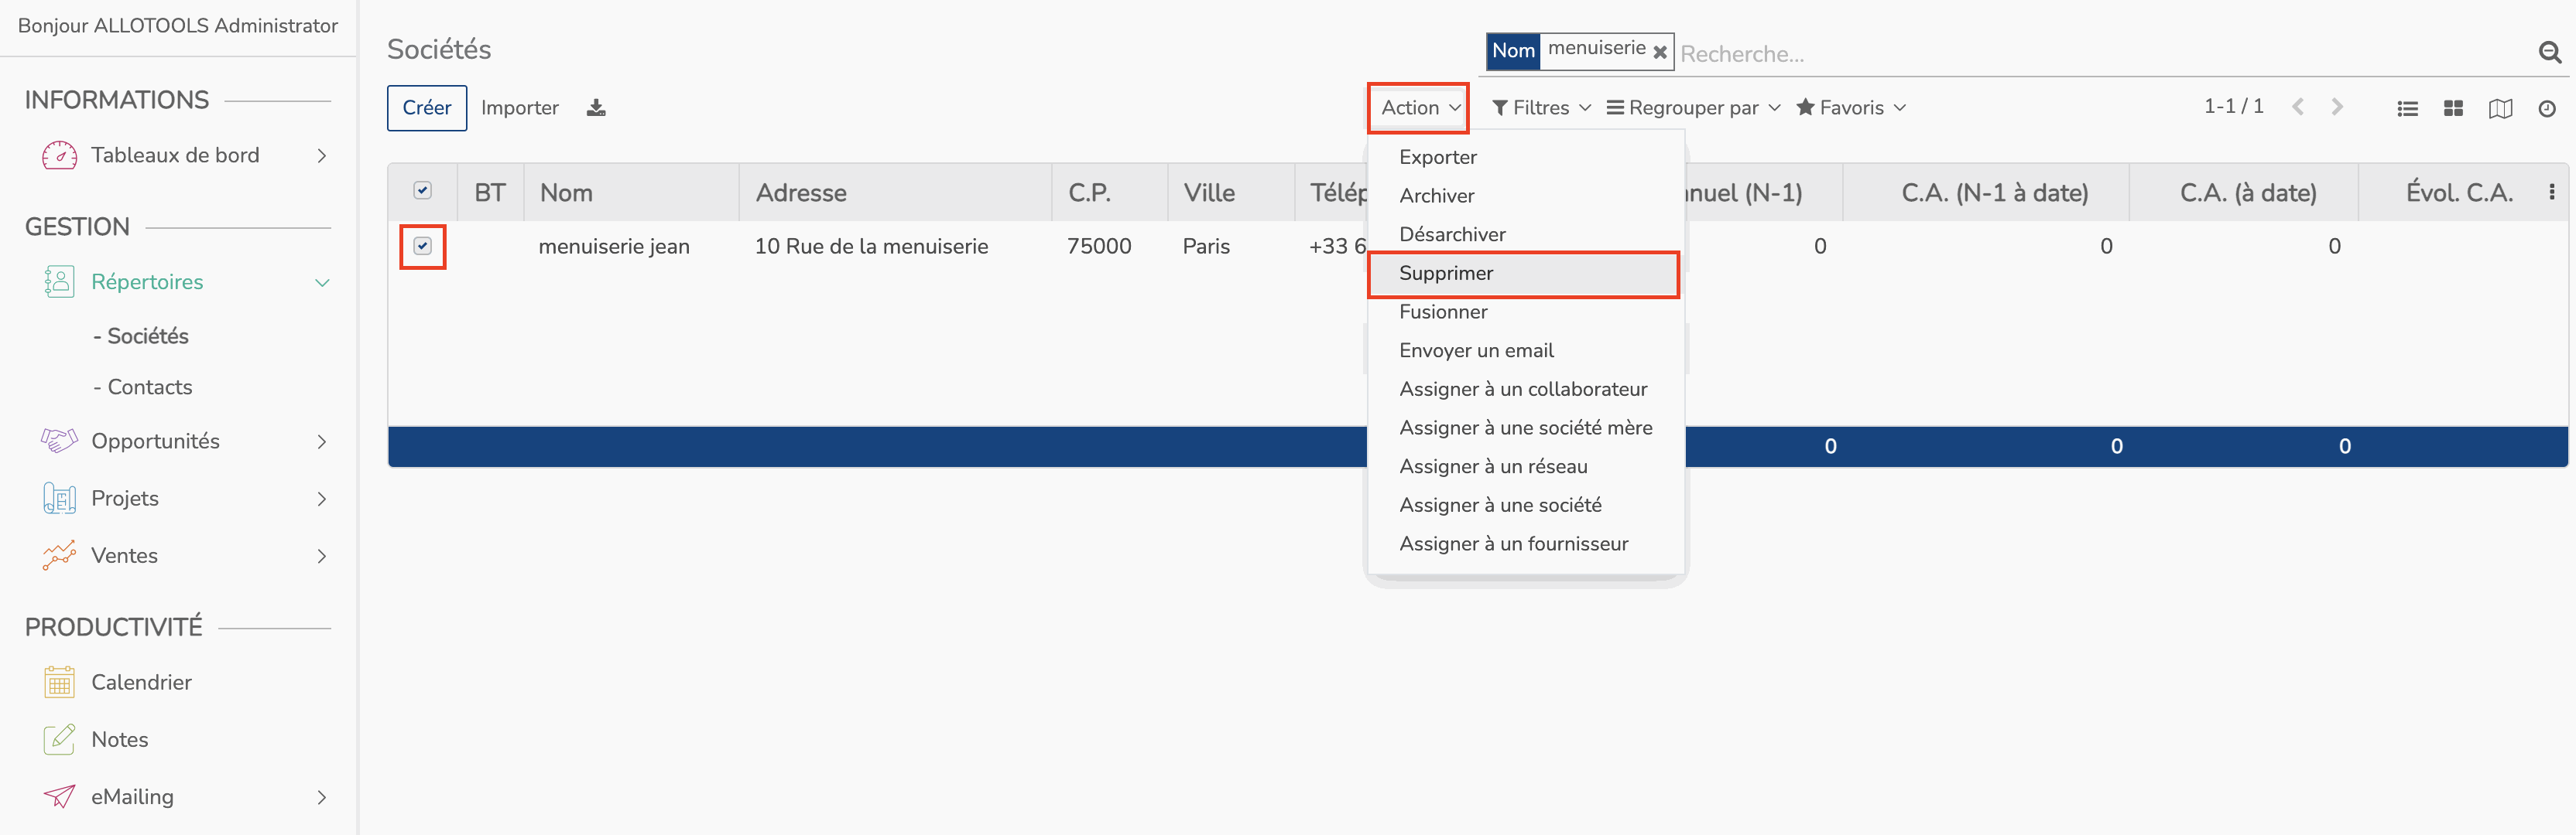Click the Répertoires icon

(56, 282)
